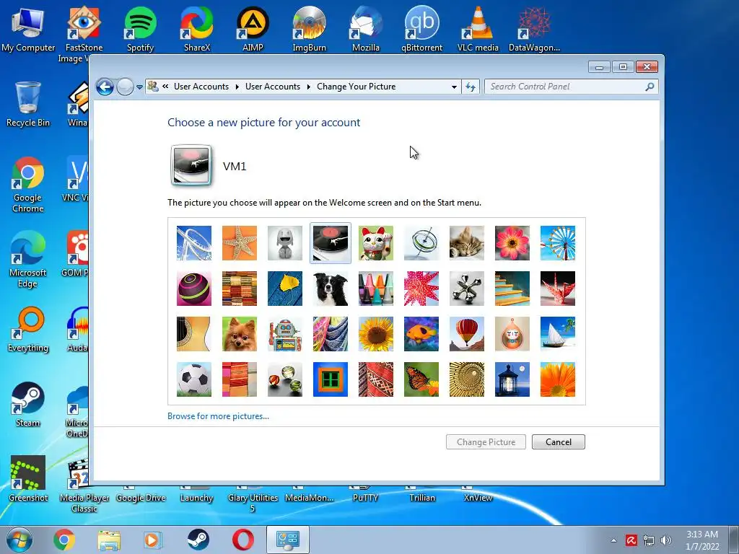Select the lighthouse picture

[512, 379]
